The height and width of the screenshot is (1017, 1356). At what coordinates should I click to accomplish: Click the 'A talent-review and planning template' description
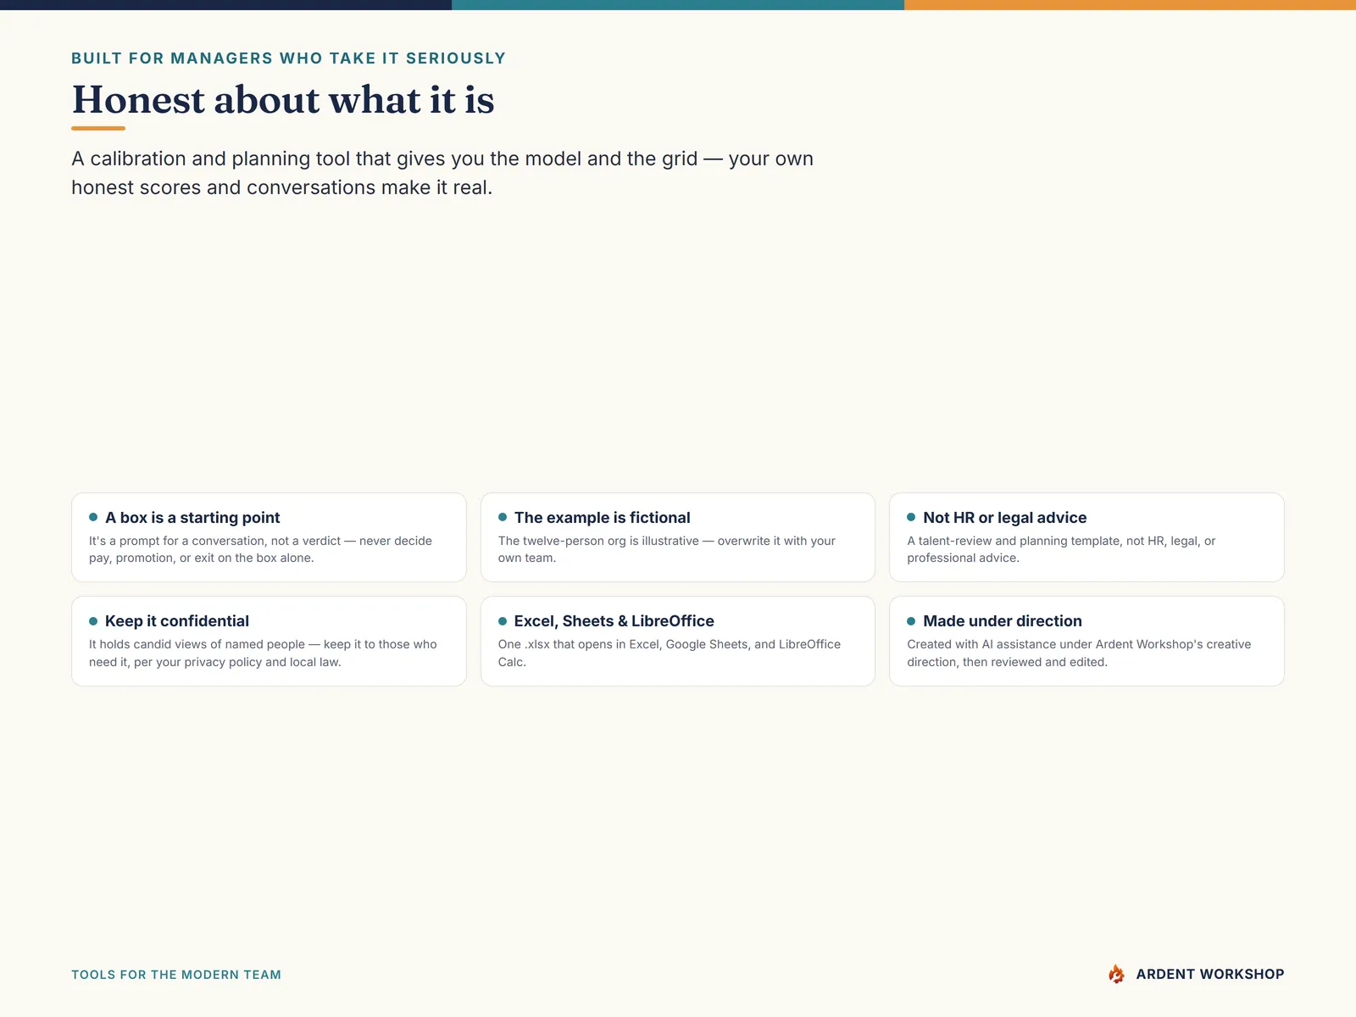1061,549
